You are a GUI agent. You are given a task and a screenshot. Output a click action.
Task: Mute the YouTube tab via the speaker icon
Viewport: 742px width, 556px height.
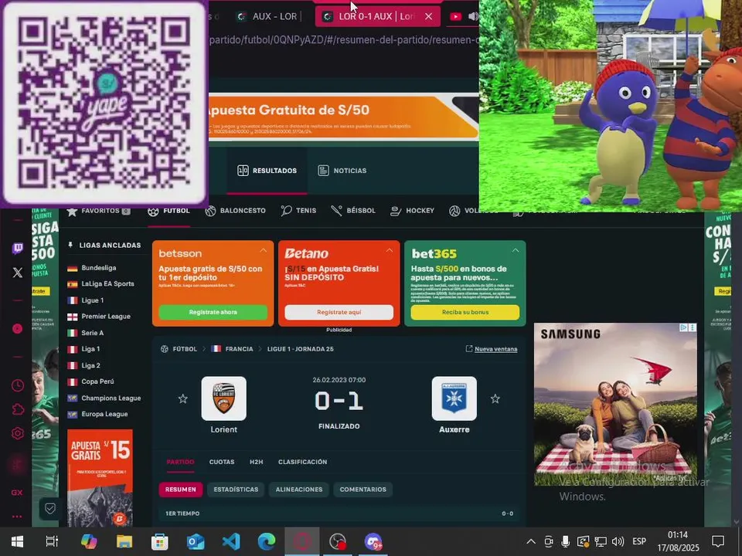coord(473,16)
